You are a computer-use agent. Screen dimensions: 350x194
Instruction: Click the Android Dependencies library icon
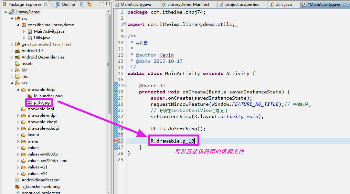tap(17, 57)
